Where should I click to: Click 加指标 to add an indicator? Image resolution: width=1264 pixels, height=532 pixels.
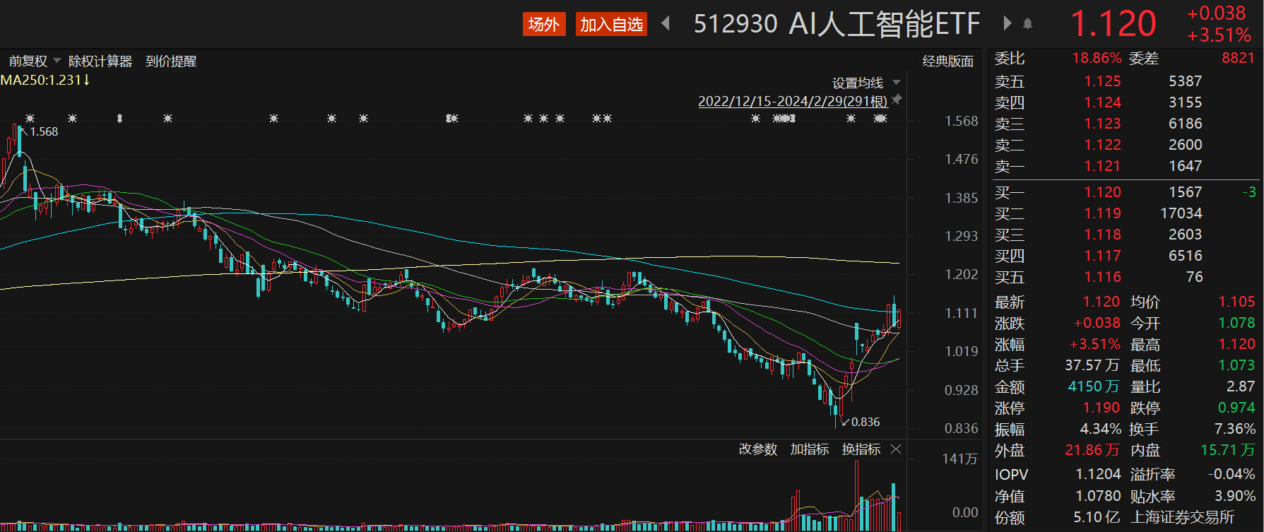pyautogui.click(x=809, y=449)
